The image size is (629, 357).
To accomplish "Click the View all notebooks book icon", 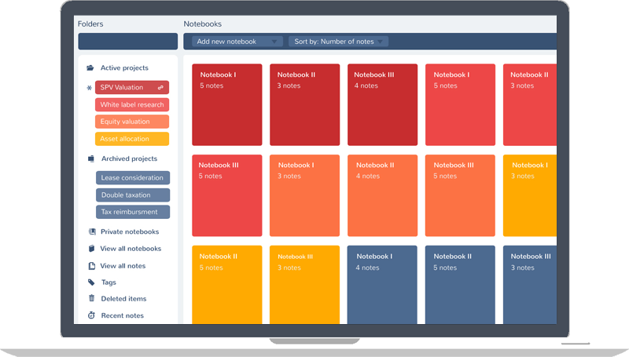I will click(x=92, y=249).
